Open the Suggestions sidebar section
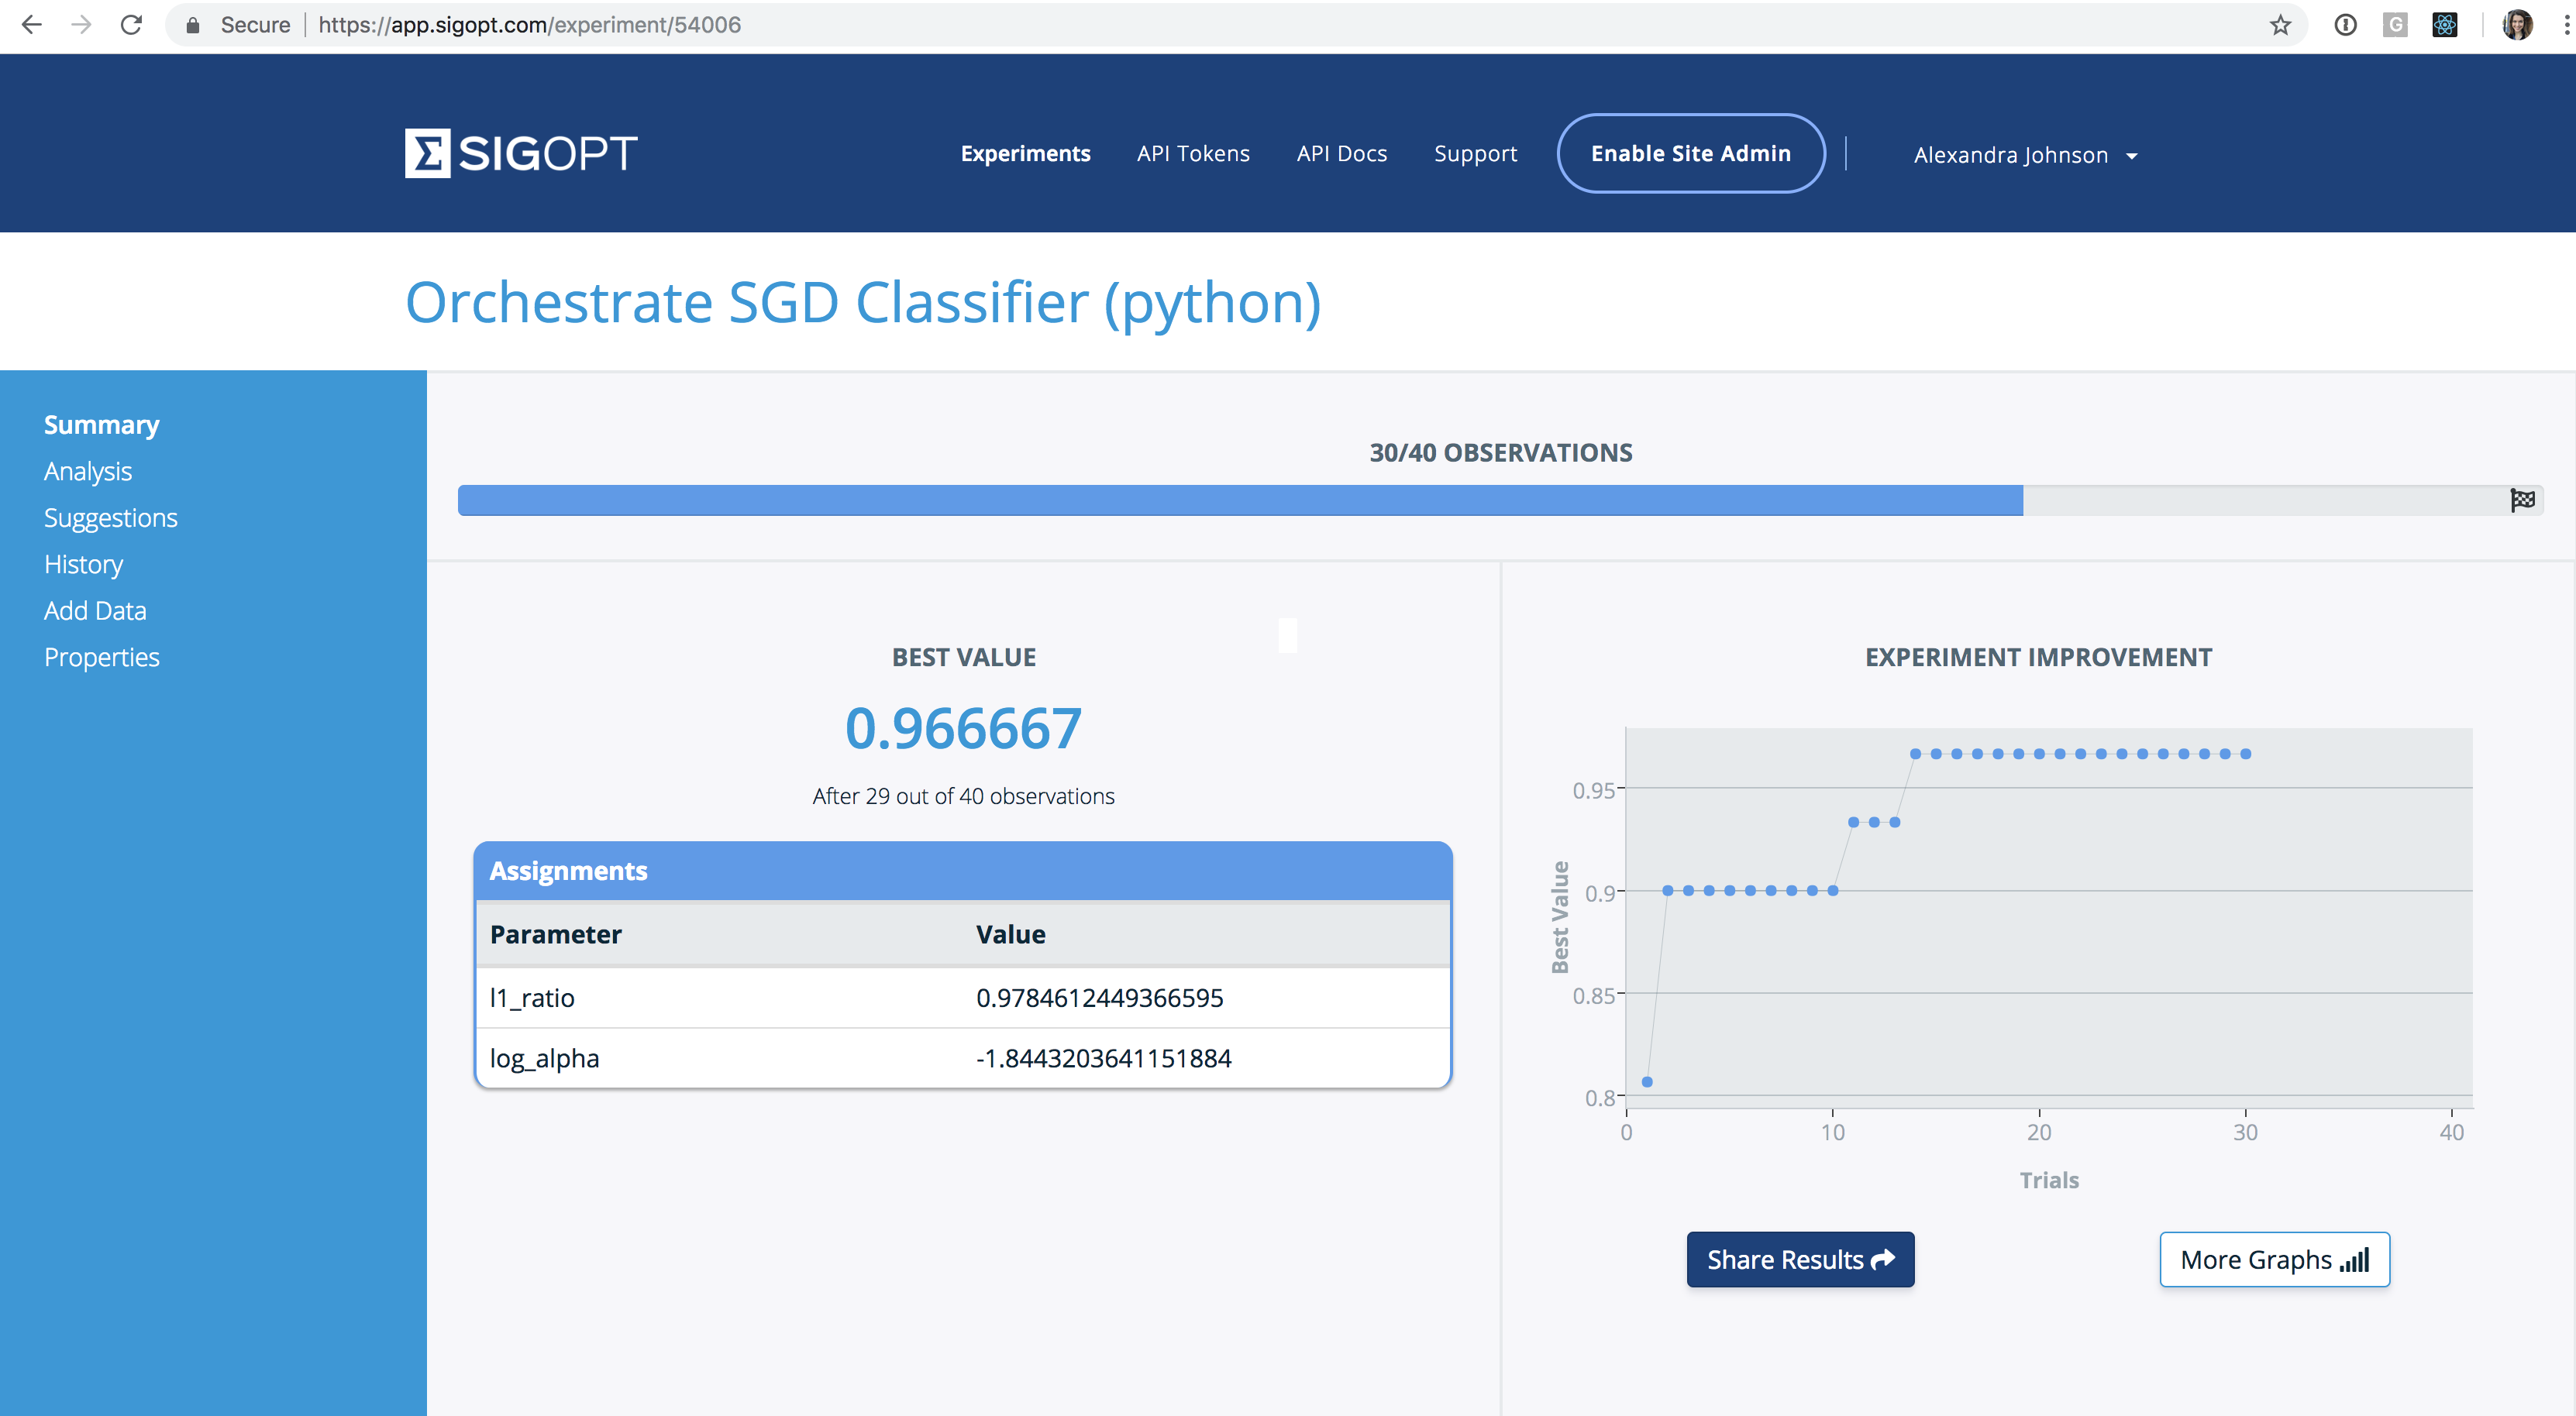This screenshot has height=1416, width=2576. coord(111,517)
